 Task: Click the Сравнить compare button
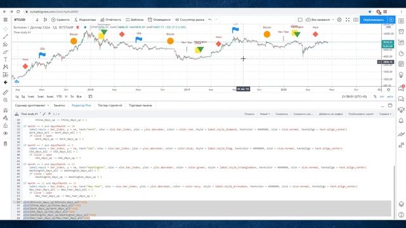tap(61, 20)
